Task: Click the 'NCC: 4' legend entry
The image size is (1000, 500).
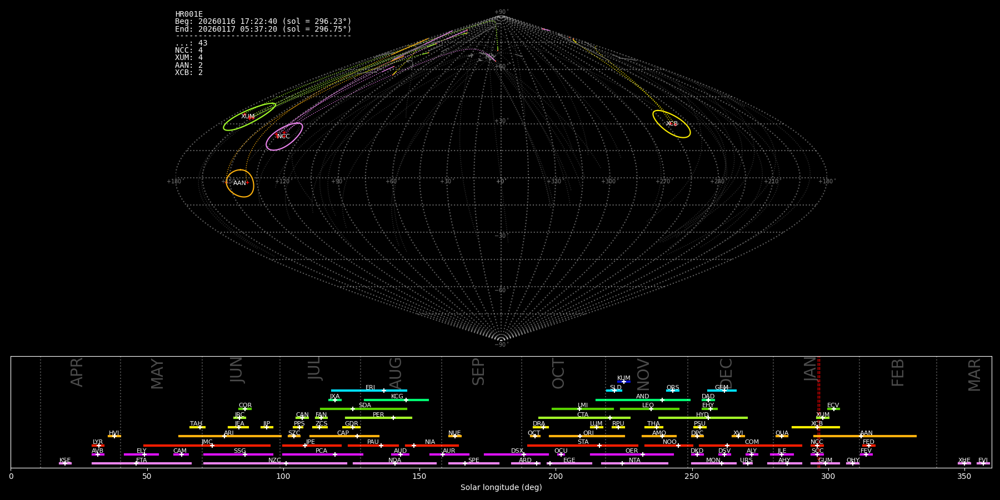Action: click(189, 51)
